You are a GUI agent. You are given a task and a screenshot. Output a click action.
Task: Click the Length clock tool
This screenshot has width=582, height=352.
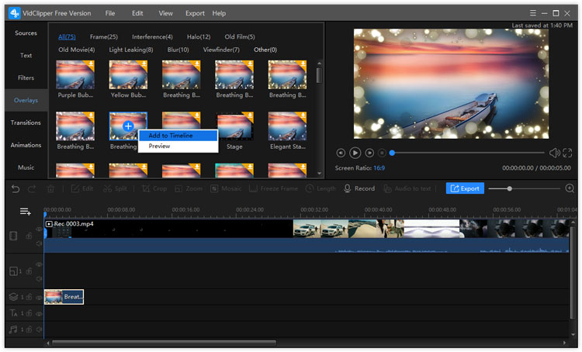point(320,188)
